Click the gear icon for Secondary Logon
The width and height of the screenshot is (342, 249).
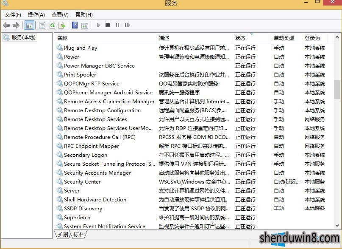(60, 155)
